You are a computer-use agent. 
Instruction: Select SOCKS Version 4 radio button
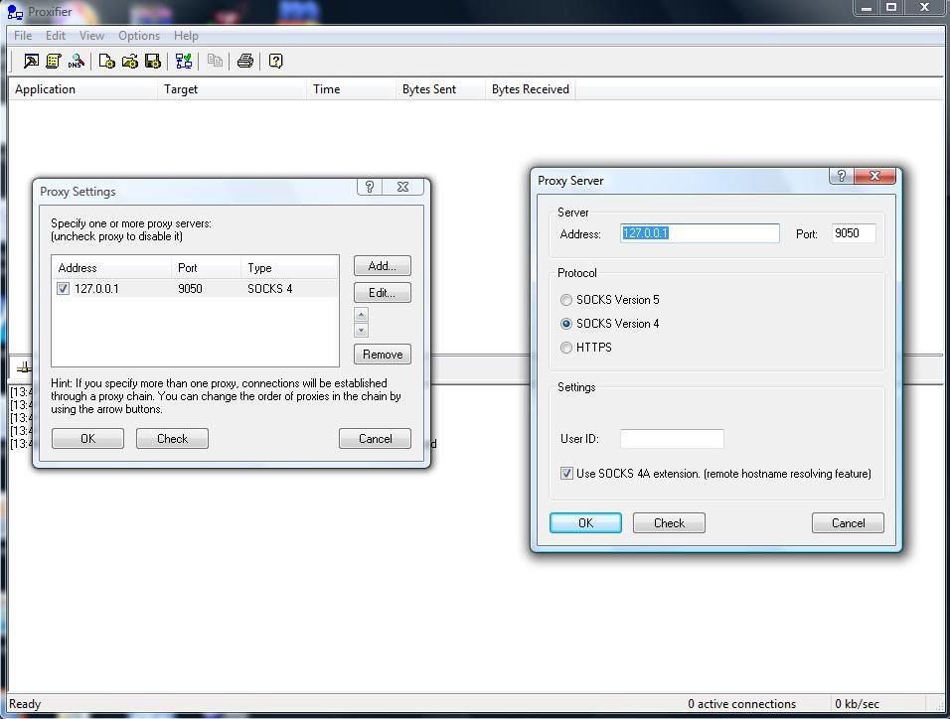tap(565, 324)
